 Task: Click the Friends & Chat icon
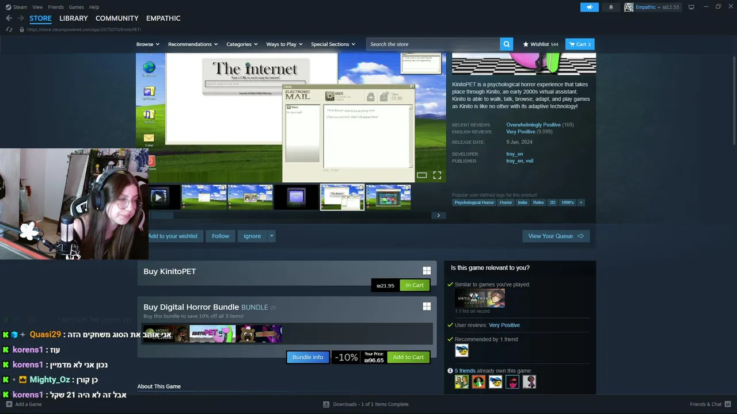[728, 404]
